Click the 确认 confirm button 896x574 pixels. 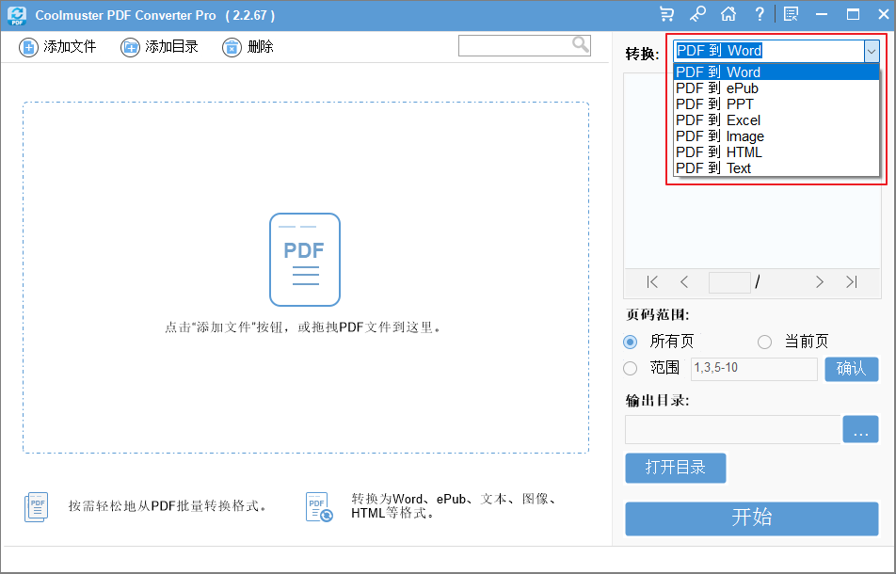click(x=852, y=369)
